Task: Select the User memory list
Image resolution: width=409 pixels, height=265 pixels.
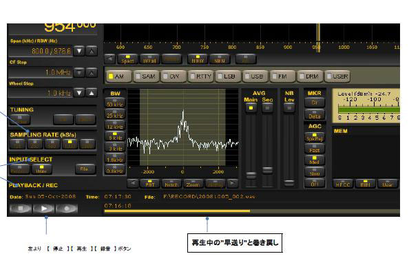Action: click(388, 183)
